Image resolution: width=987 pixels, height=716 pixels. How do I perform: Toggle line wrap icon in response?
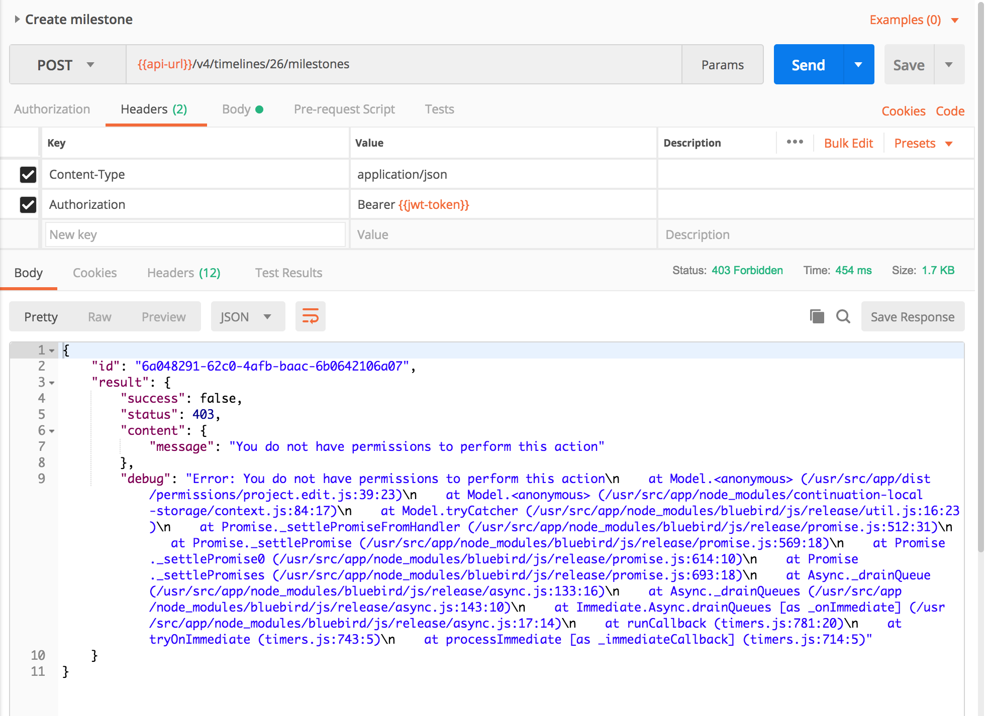click(310, 316)
